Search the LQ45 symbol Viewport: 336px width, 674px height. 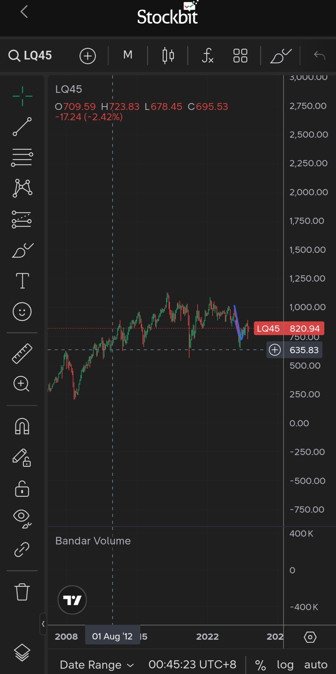[x=30, y=56]
